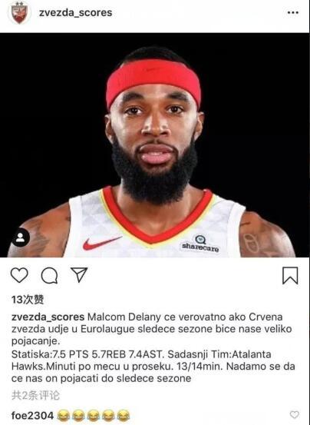Tap the red headband in the photo
The height and width of the screenshot is (425, 310).
click(x=153, y=81)
